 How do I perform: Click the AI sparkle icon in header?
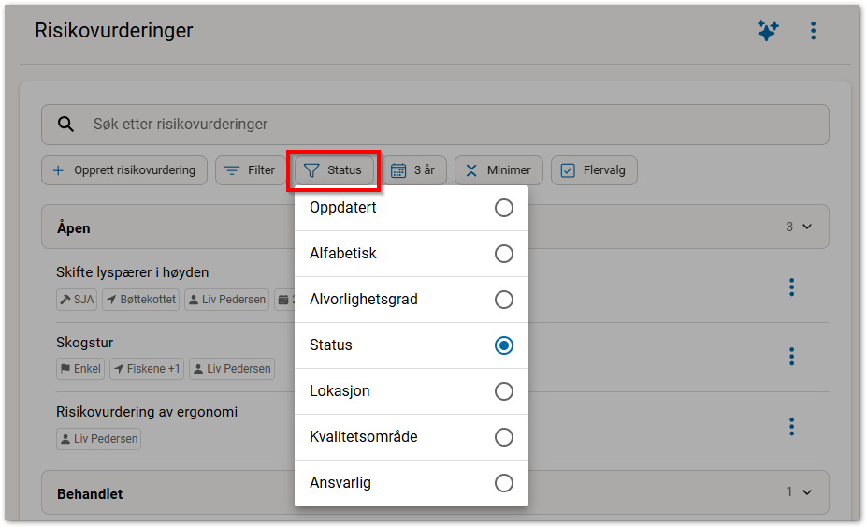click(768, 31)
